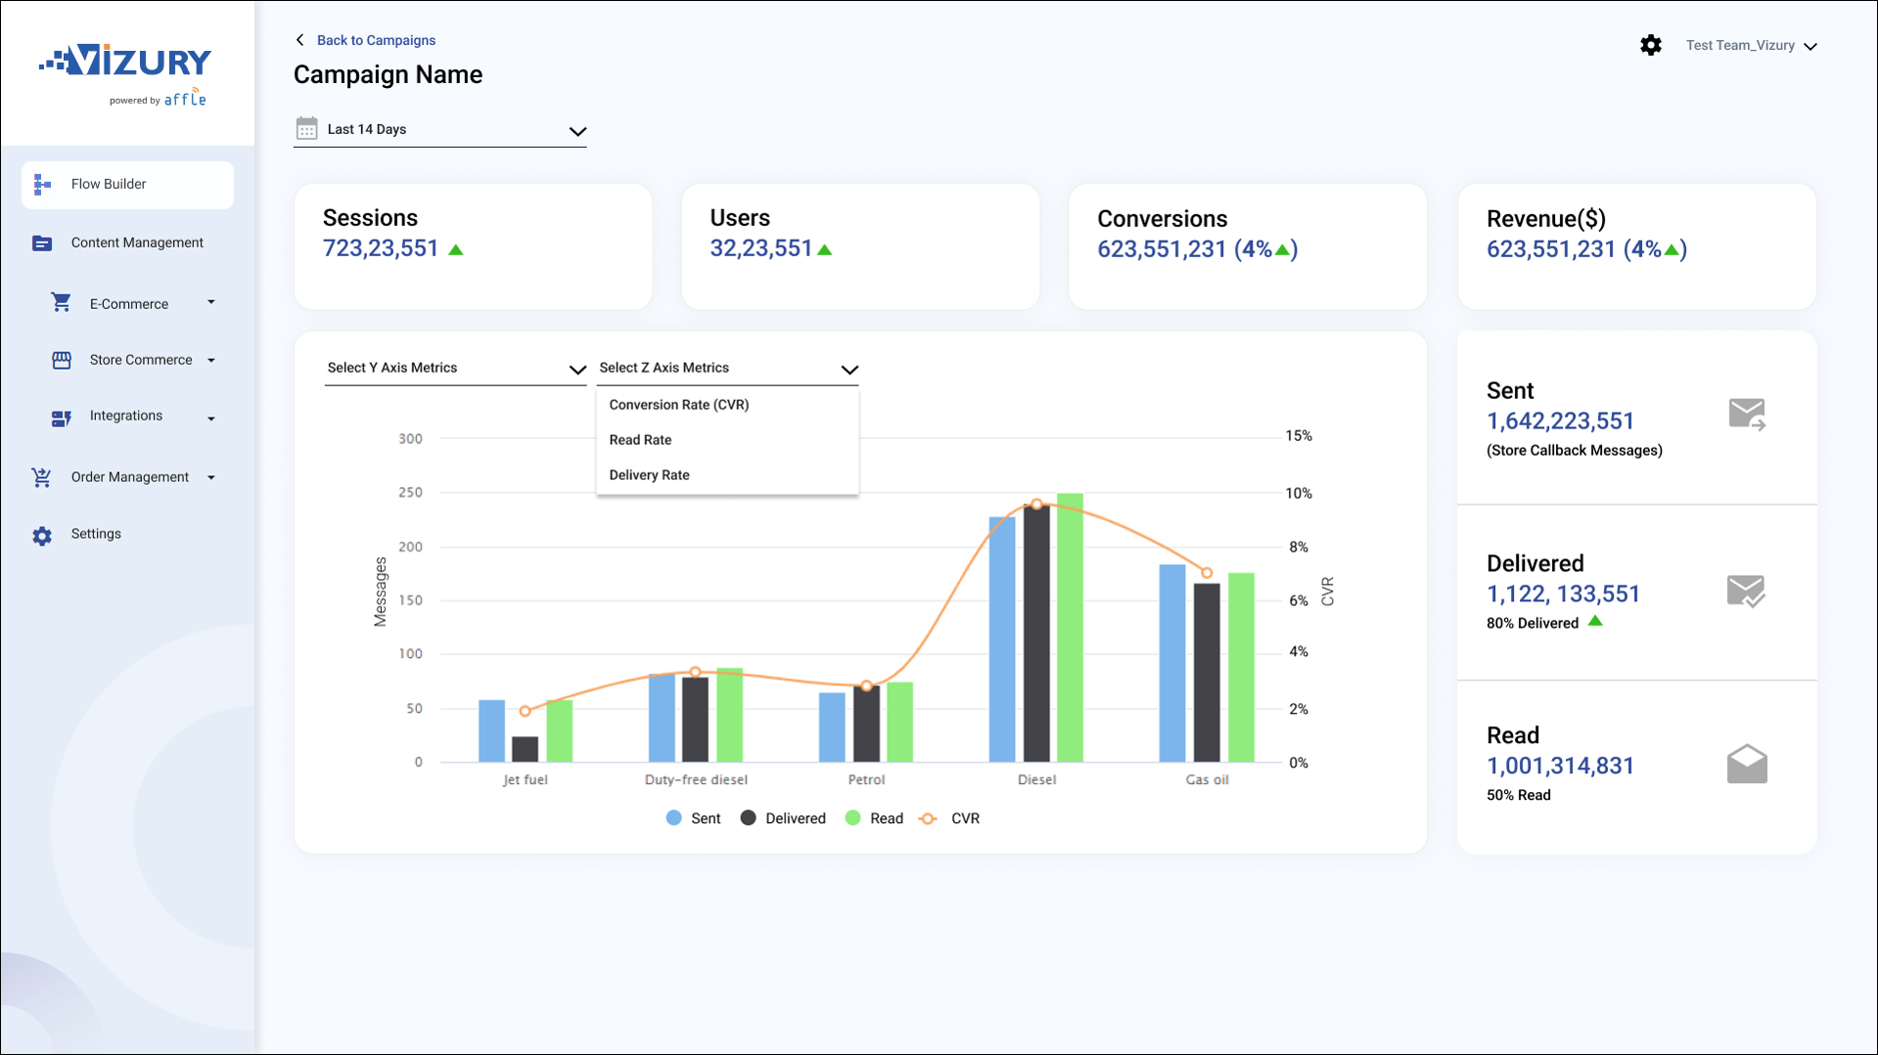Click the 50% Read text
The width and height of the screenshot is (1878, 1055).
[x=1518, y=795]
